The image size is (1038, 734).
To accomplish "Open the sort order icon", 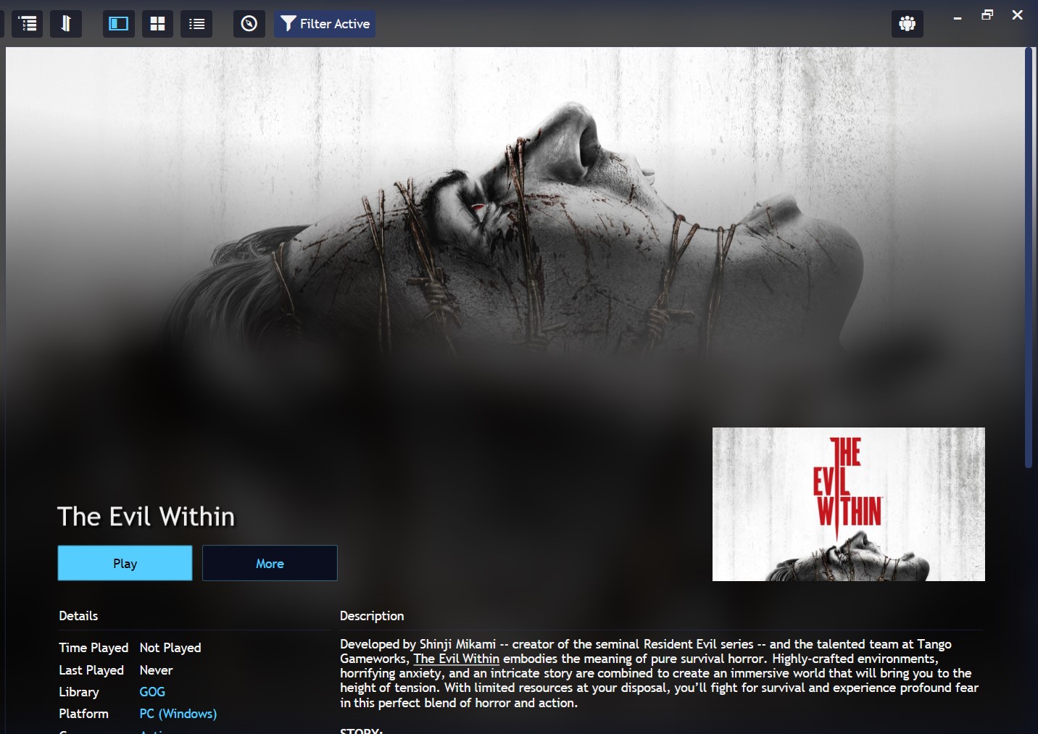I will 66,24.
